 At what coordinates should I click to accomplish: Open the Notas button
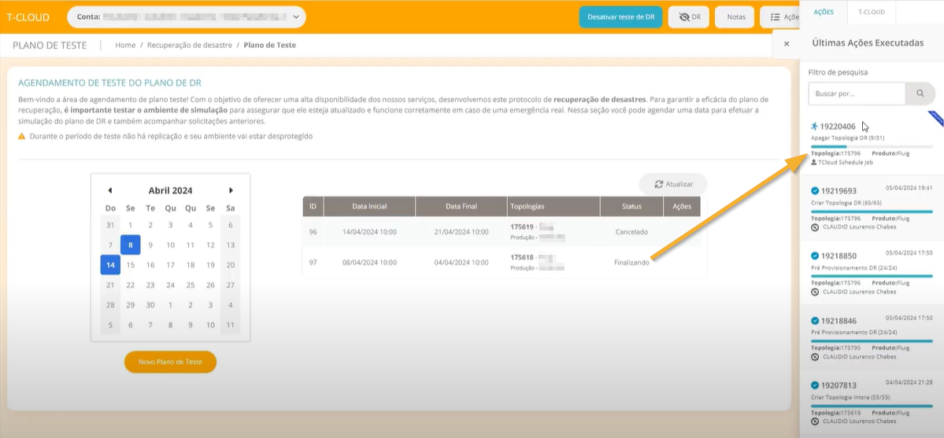(735, 17)
